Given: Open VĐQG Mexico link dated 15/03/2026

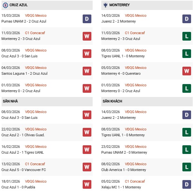Looking at the screenshot, I should click(36, 15).
